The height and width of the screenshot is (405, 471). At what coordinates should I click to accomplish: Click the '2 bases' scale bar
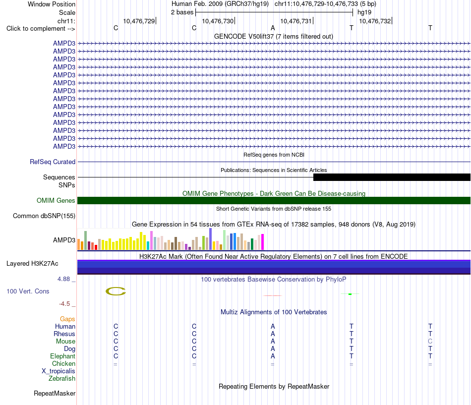click(x=274, y=12)
